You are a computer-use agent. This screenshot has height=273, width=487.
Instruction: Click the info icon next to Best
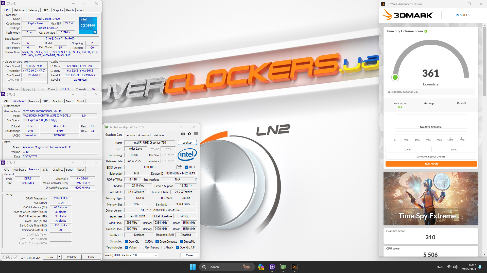tap(465, 103)
